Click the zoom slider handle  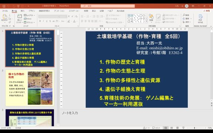click(195, 128)
